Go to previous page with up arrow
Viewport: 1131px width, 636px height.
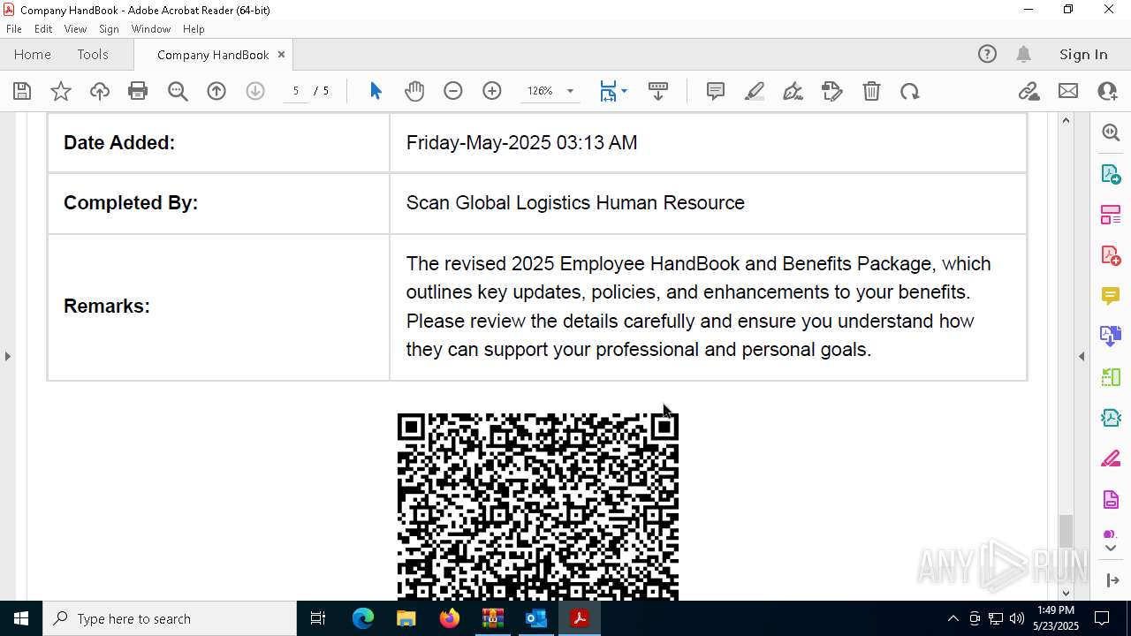216,91
